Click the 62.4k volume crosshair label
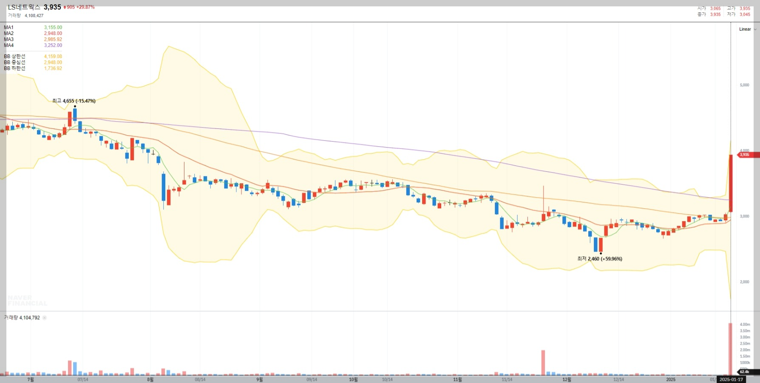 (x=748, y=372)
